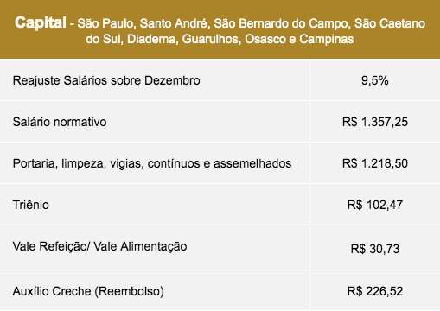Viewport: 440px width, 311px height.
Task: Click São Bernardo do Campo header text
Action: [x=282, y=23]
